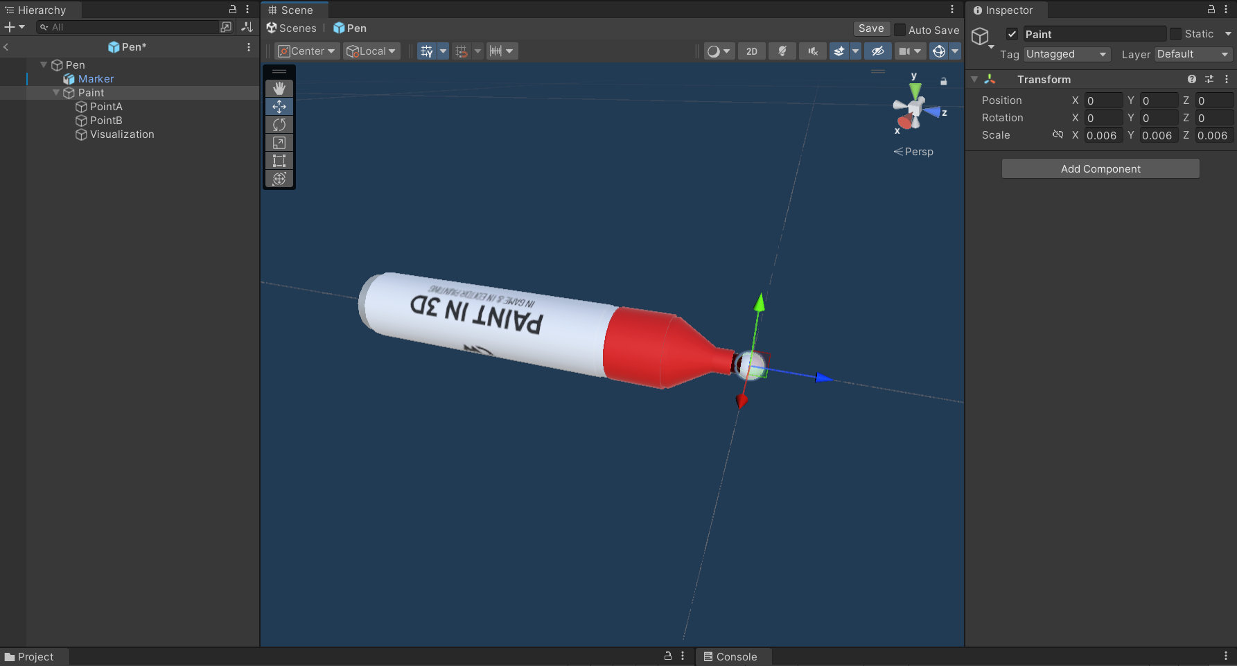Select the combined Transform tool
The image size is (1237, 666).
279,179
